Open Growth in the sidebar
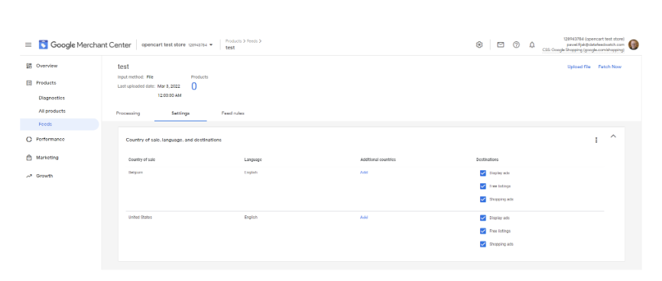The height and width of the screenshot is (281, 662). (x=44, y=176)
